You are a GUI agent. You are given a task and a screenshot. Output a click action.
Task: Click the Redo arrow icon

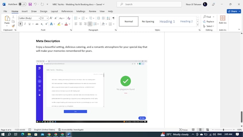pos(42,4)
